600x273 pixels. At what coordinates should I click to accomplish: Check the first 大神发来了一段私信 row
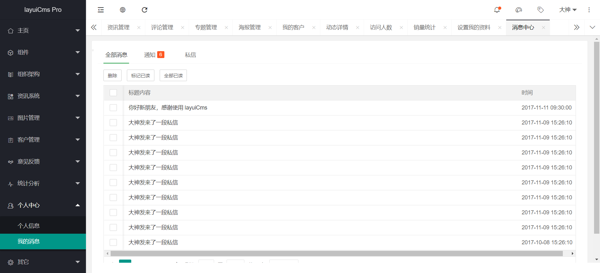(113, 123)
